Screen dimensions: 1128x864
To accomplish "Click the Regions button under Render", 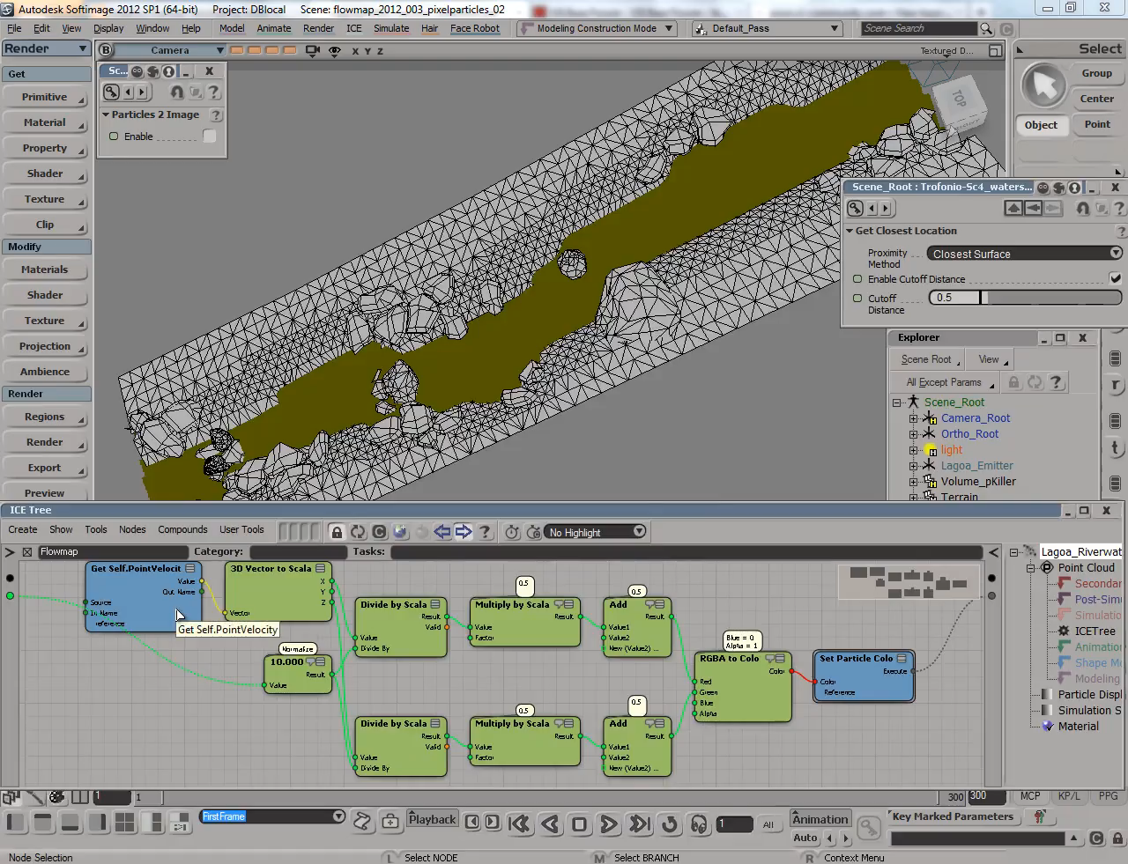I will [45, 417].
